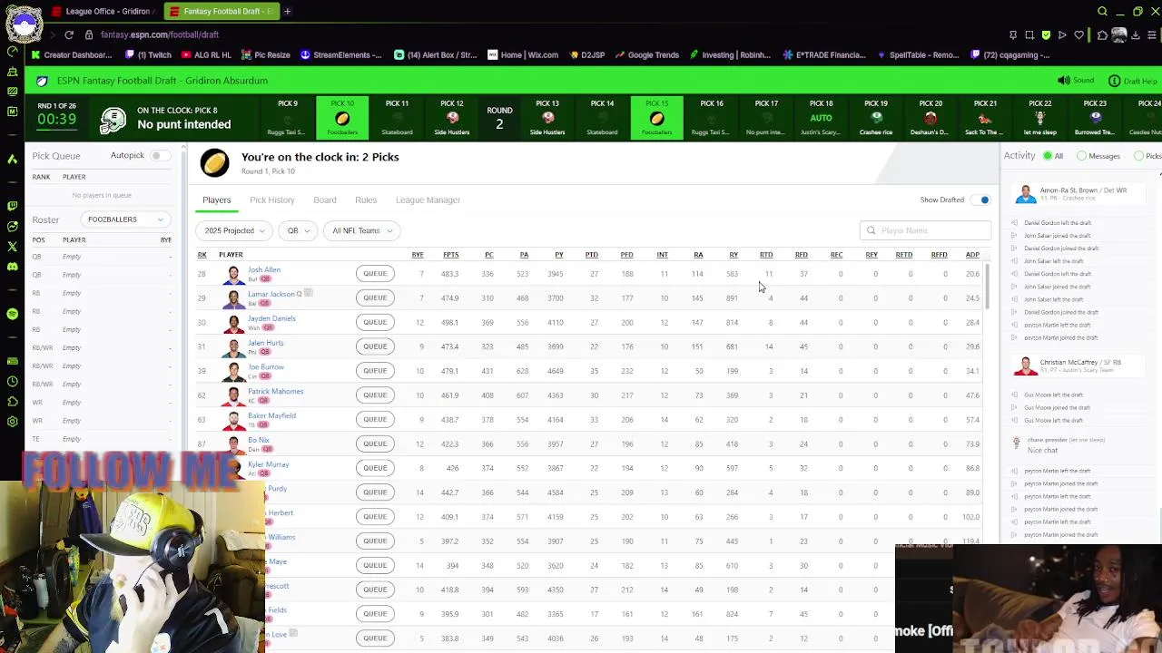The height and width of the screenshot is (653, 1162).
Task: Open the 2025 Projected dropdown
Action: pos(234,230)
